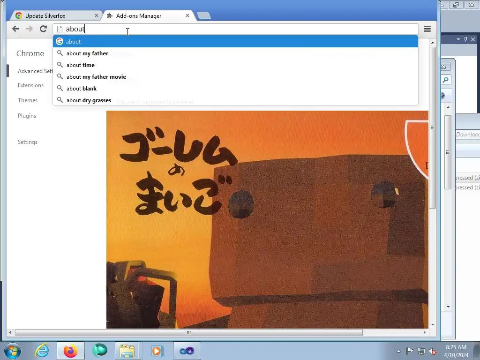Screen dimensions: 480x360
Task: Click the page icon in the address bar
Action: tap(60, 29)
